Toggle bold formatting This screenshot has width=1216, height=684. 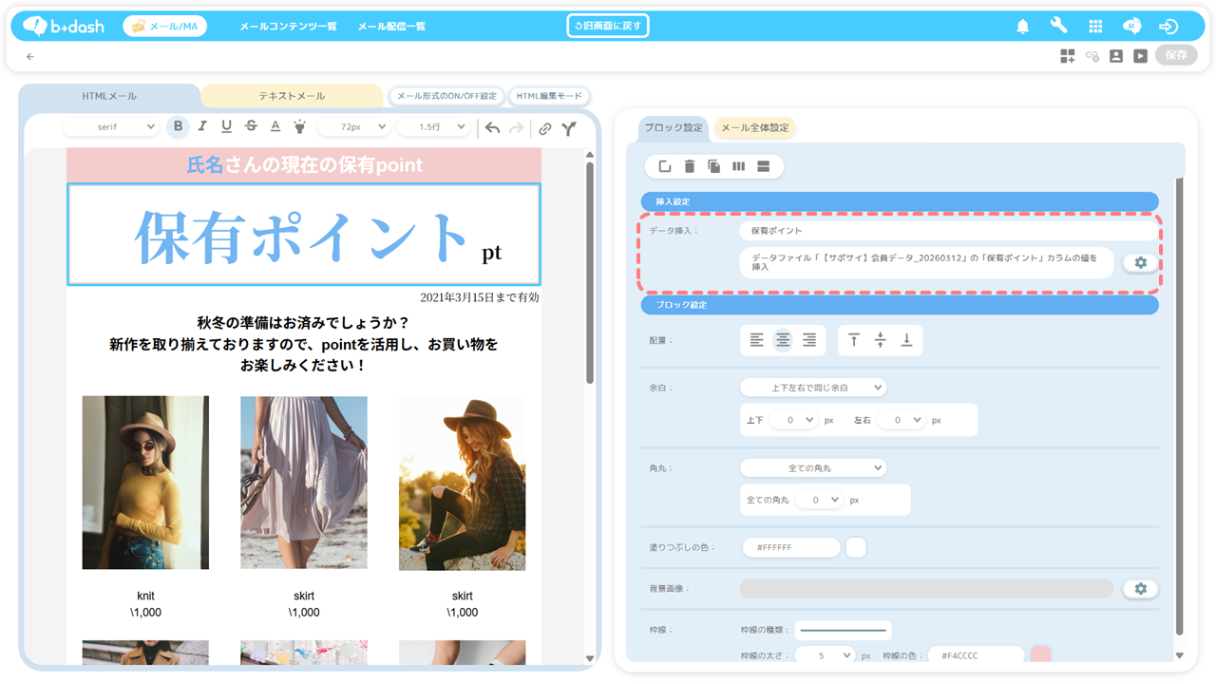pos(178,127)
